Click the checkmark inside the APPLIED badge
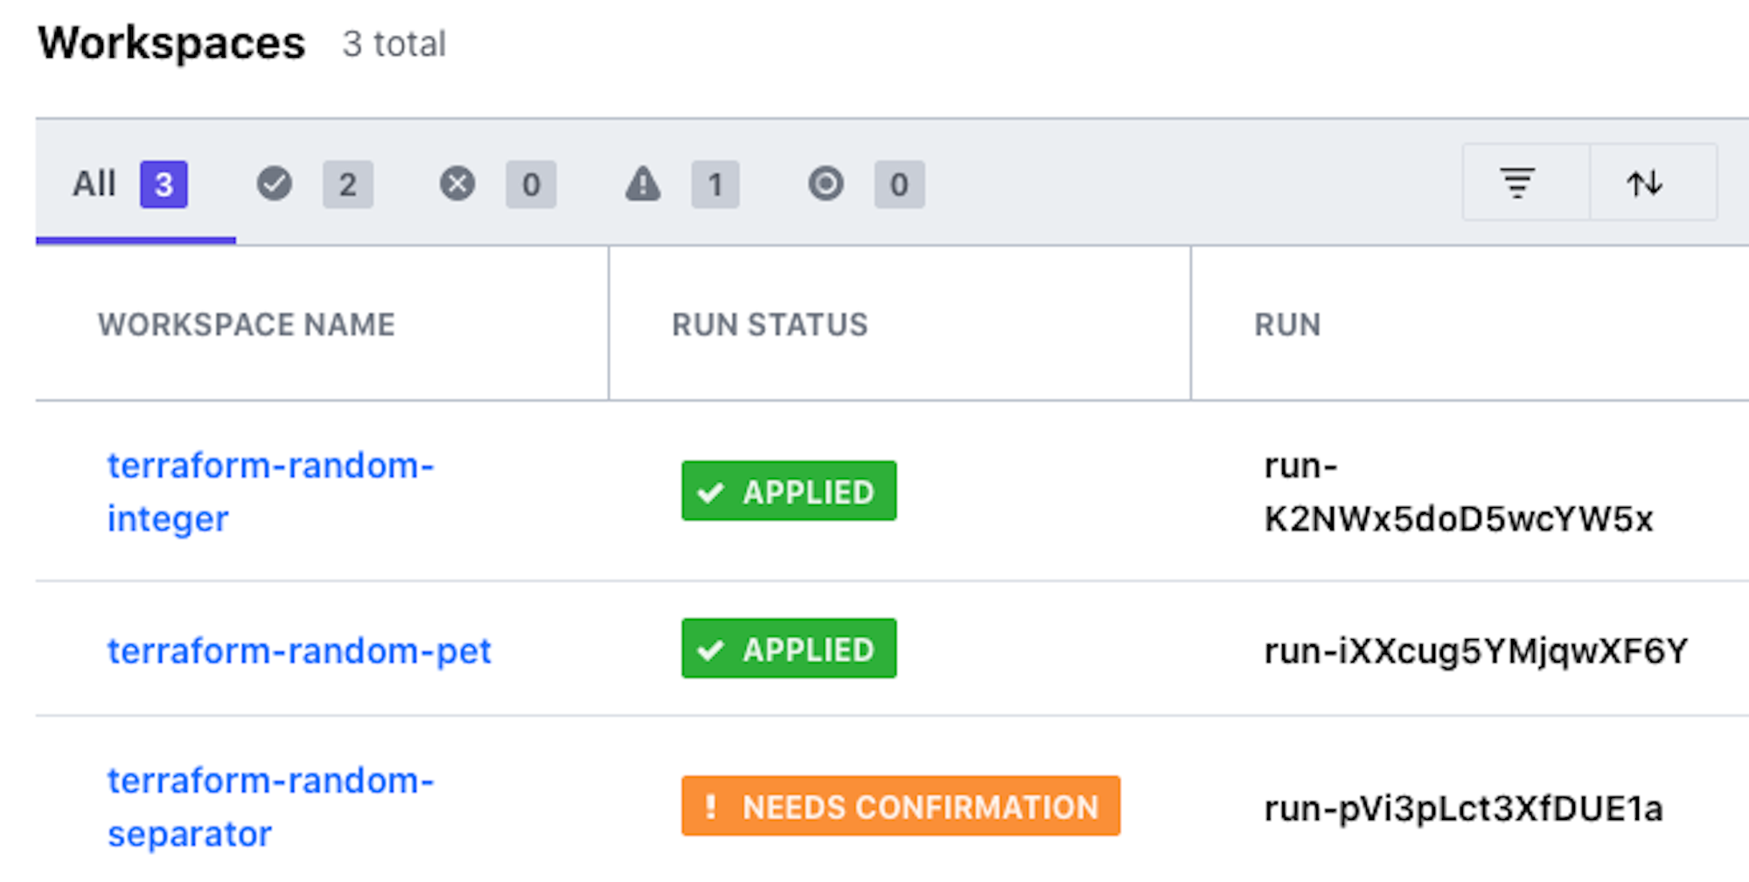1749x882 pixels. pyautogui.click(x=710, y=491)
